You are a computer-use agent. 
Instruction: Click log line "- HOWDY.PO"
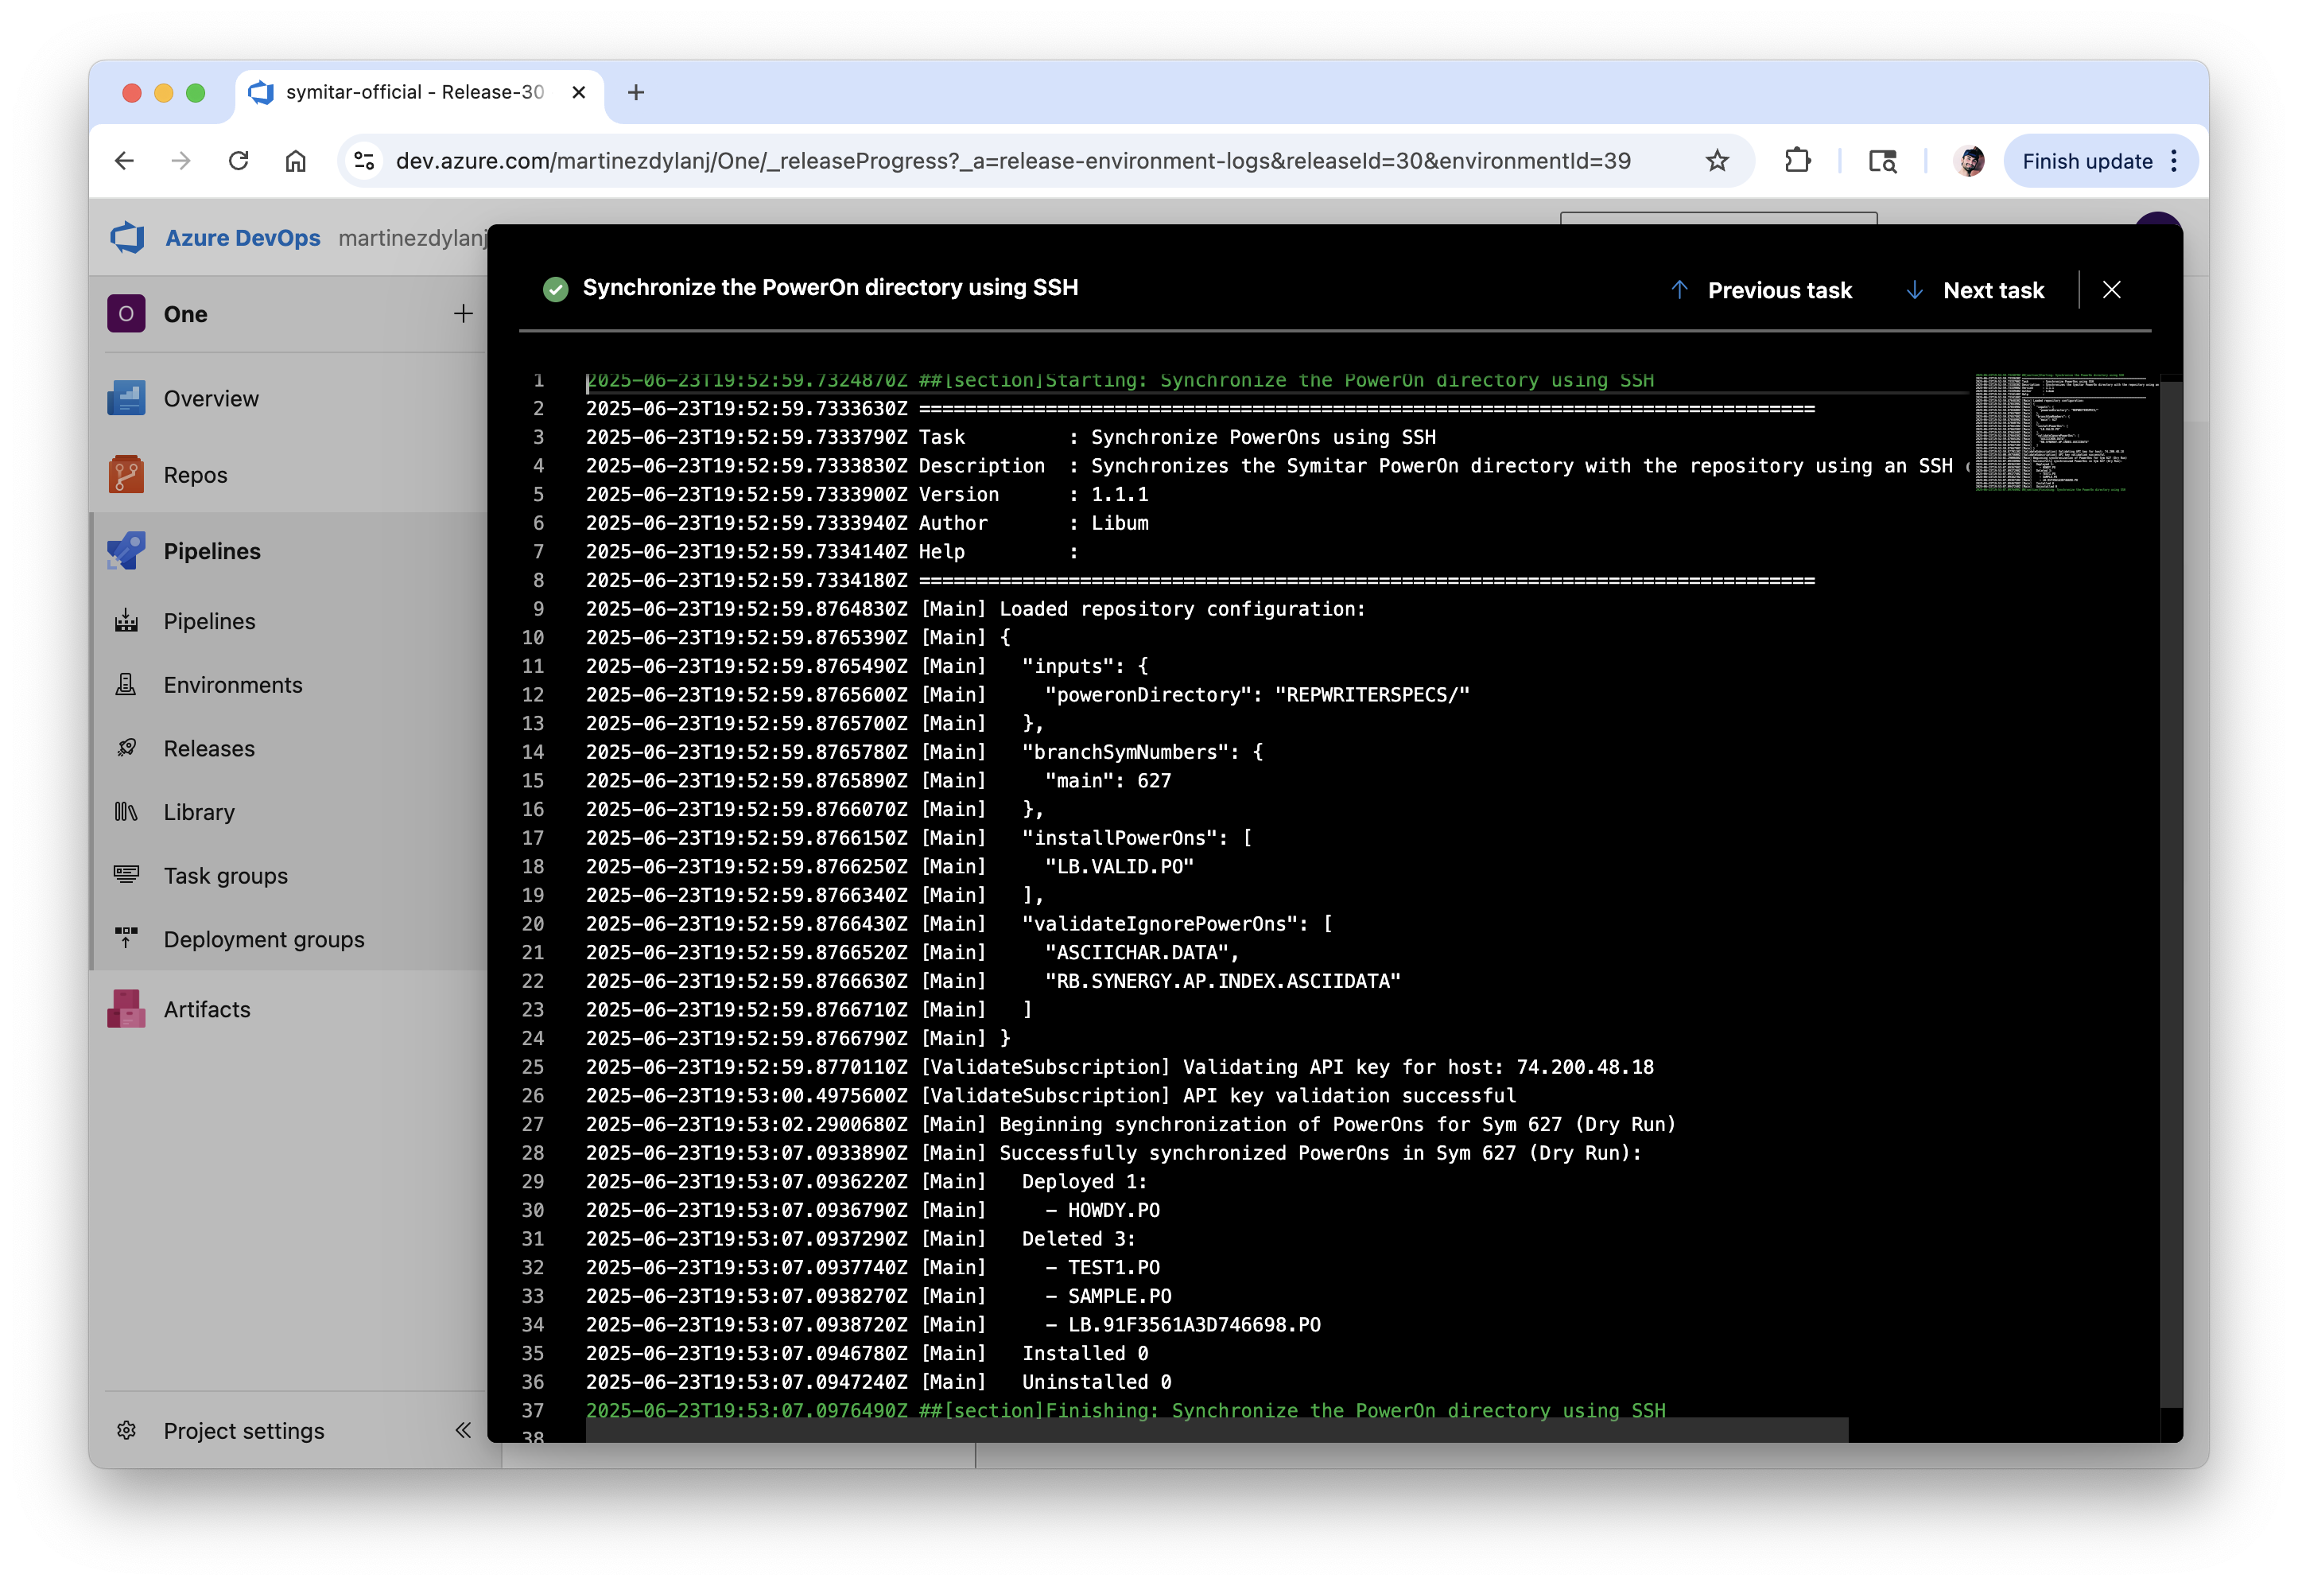click(x=873, y=1211)
